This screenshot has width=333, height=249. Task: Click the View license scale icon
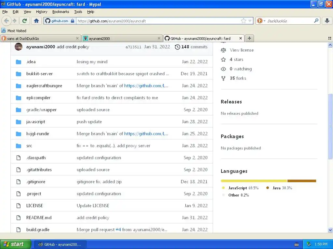coord(223,50)
